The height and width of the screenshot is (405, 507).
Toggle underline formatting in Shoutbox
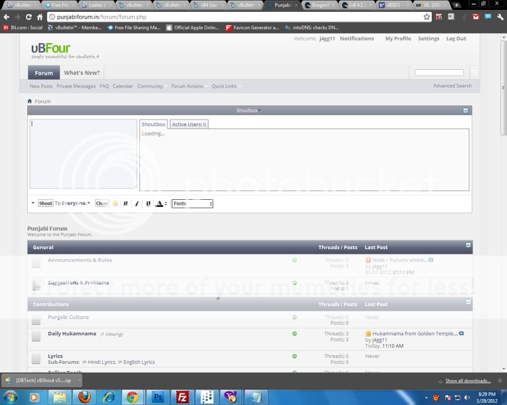148,203
